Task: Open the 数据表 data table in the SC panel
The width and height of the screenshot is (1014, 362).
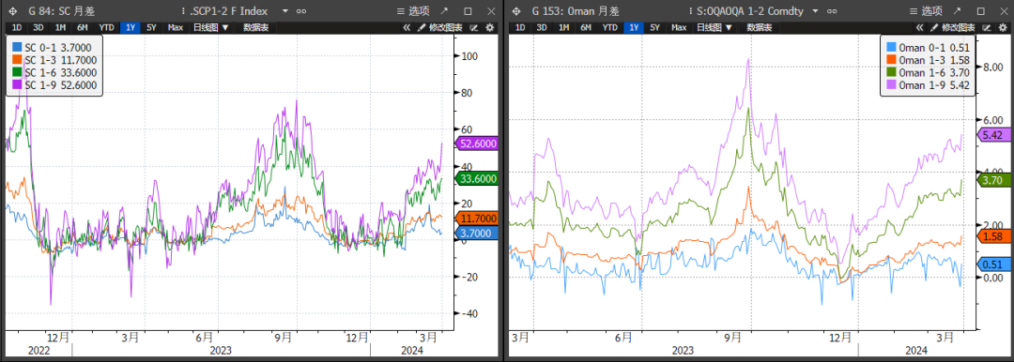Action: [x=256, y=27]
